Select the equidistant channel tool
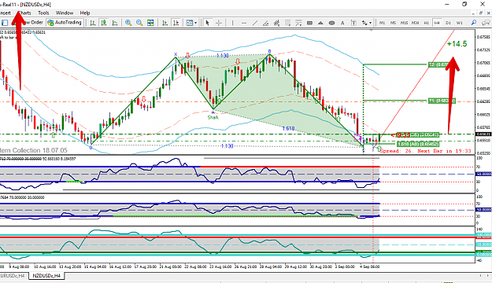The height and width of the screenshot is (283, 492). (x=276, y=23)
